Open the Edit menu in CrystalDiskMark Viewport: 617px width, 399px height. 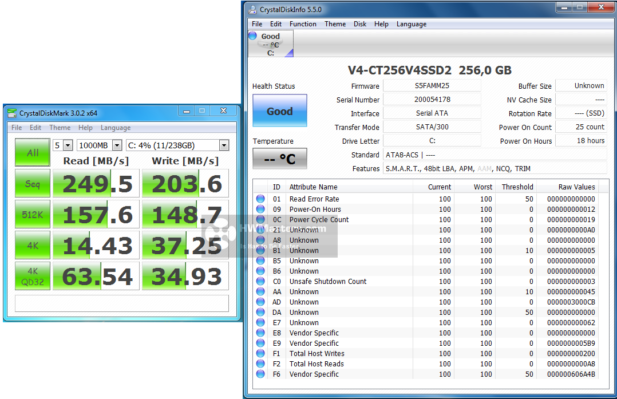[x=35, y=128]
